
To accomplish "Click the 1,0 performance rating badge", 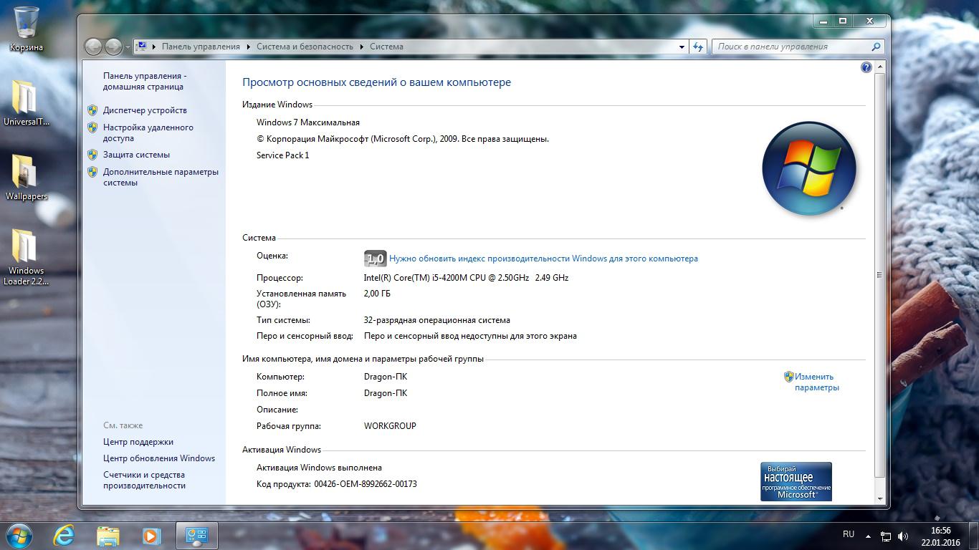I will pos(376,259).
